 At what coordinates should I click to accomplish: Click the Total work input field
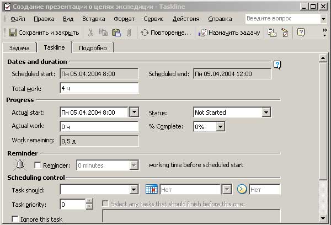click(x=99, y=88)
